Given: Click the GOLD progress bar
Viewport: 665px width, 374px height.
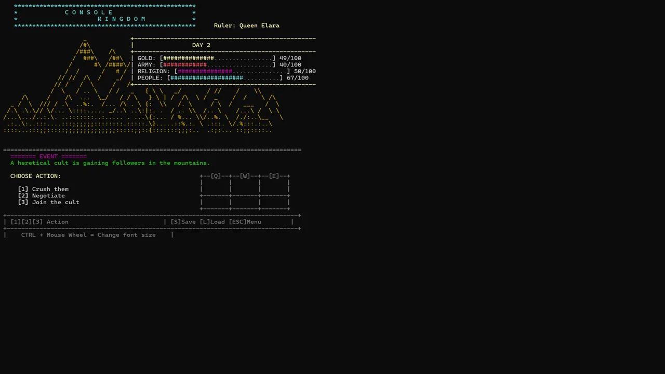Looking at the screenshot, I should [218, 58].
